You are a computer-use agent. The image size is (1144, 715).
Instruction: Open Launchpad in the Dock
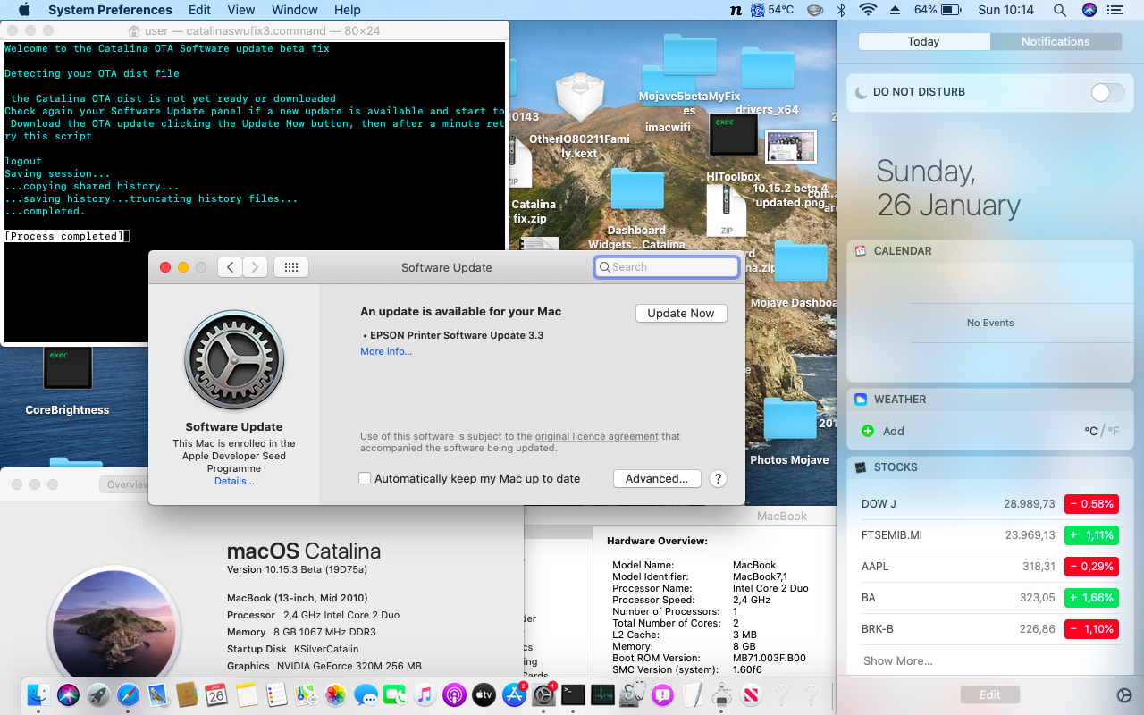98,694
